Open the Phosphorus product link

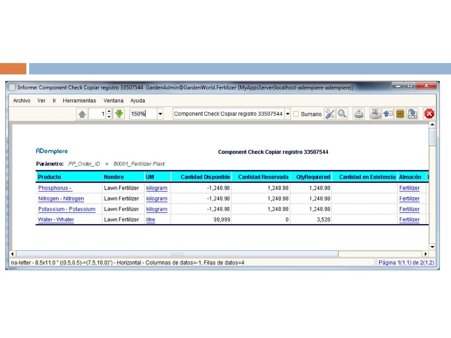point(55,188)
